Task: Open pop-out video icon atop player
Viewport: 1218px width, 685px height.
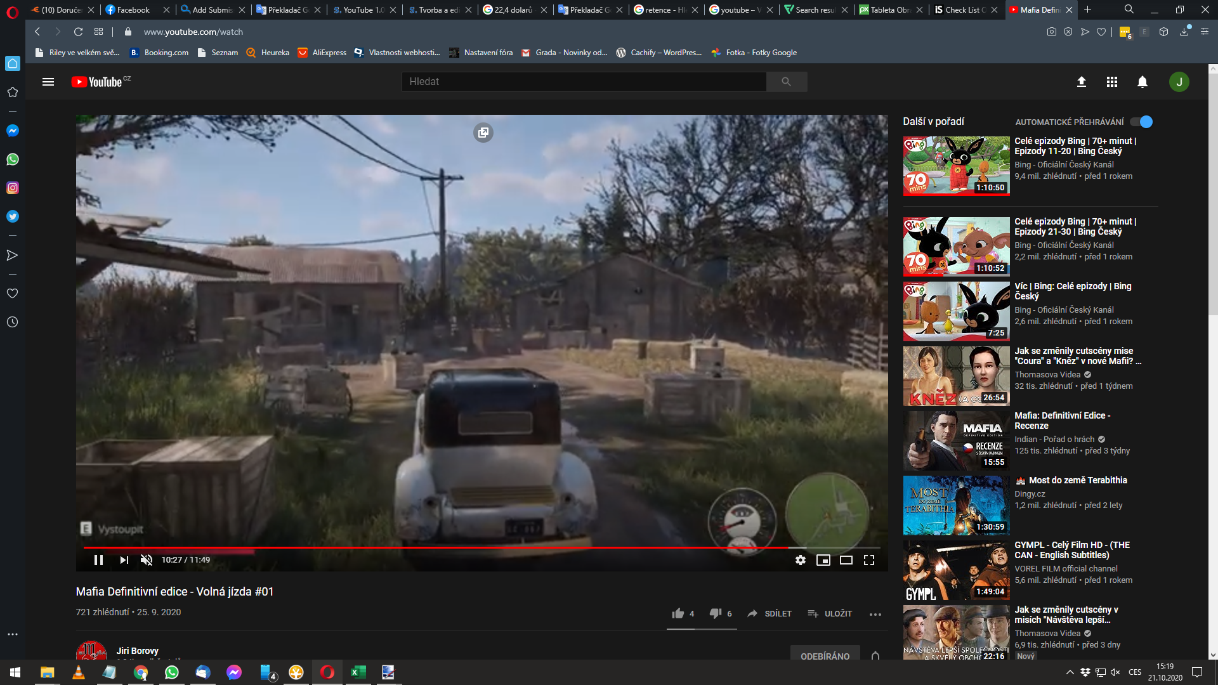Action: coord(483,133)
